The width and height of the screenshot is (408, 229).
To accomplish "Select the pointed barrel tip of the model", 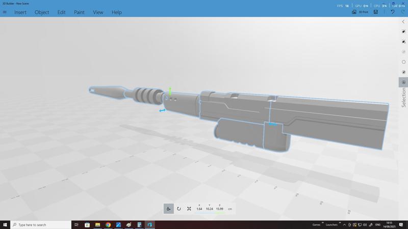I will [x=106, y=92].
